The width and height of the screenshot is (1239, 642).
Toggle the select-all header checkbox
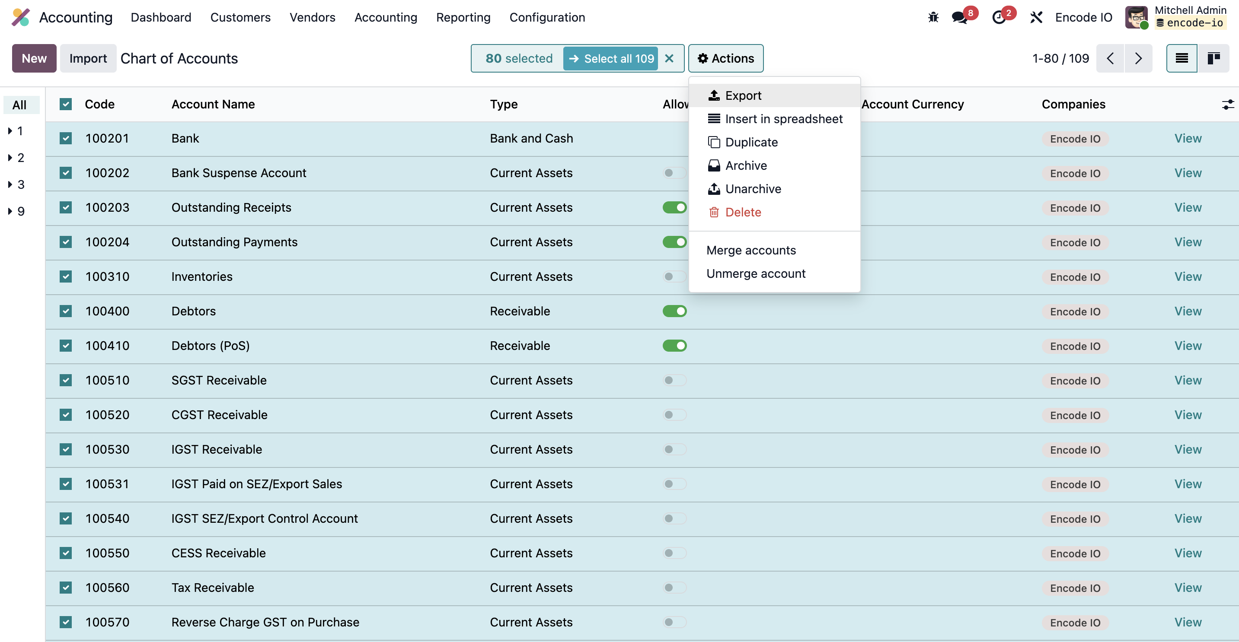[66, 104]
